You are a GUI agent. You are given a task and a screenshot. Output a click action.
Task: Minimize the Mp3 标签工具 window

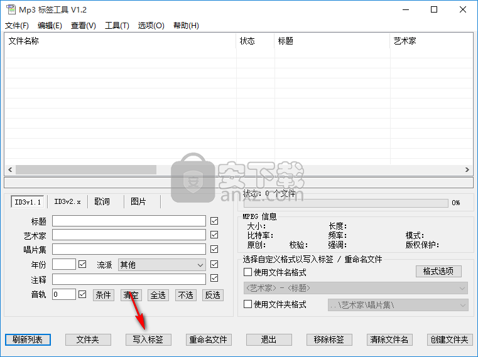point(405,9)
